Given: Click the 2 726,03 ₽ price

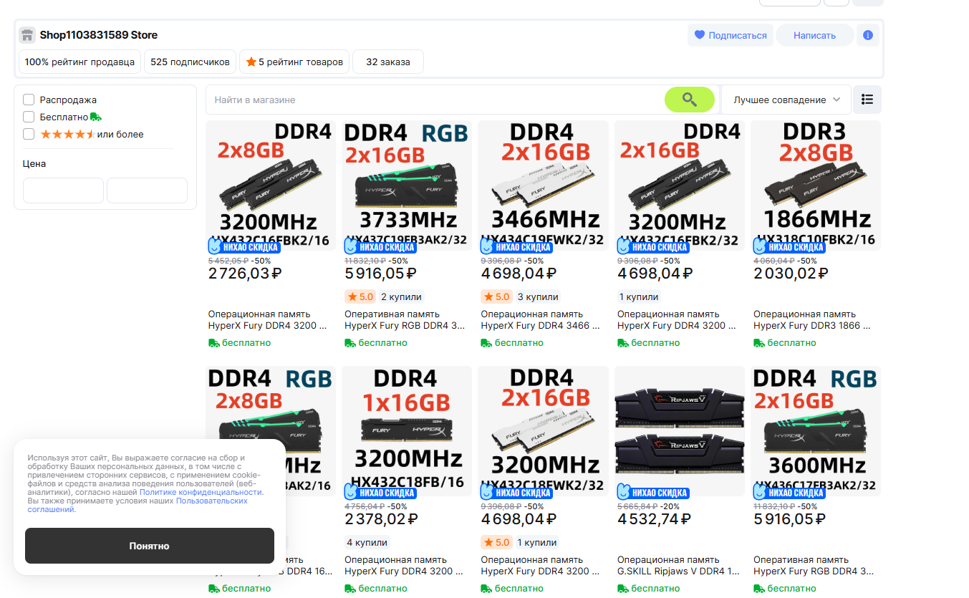Looking at the screenshot, I should [245, 273].
